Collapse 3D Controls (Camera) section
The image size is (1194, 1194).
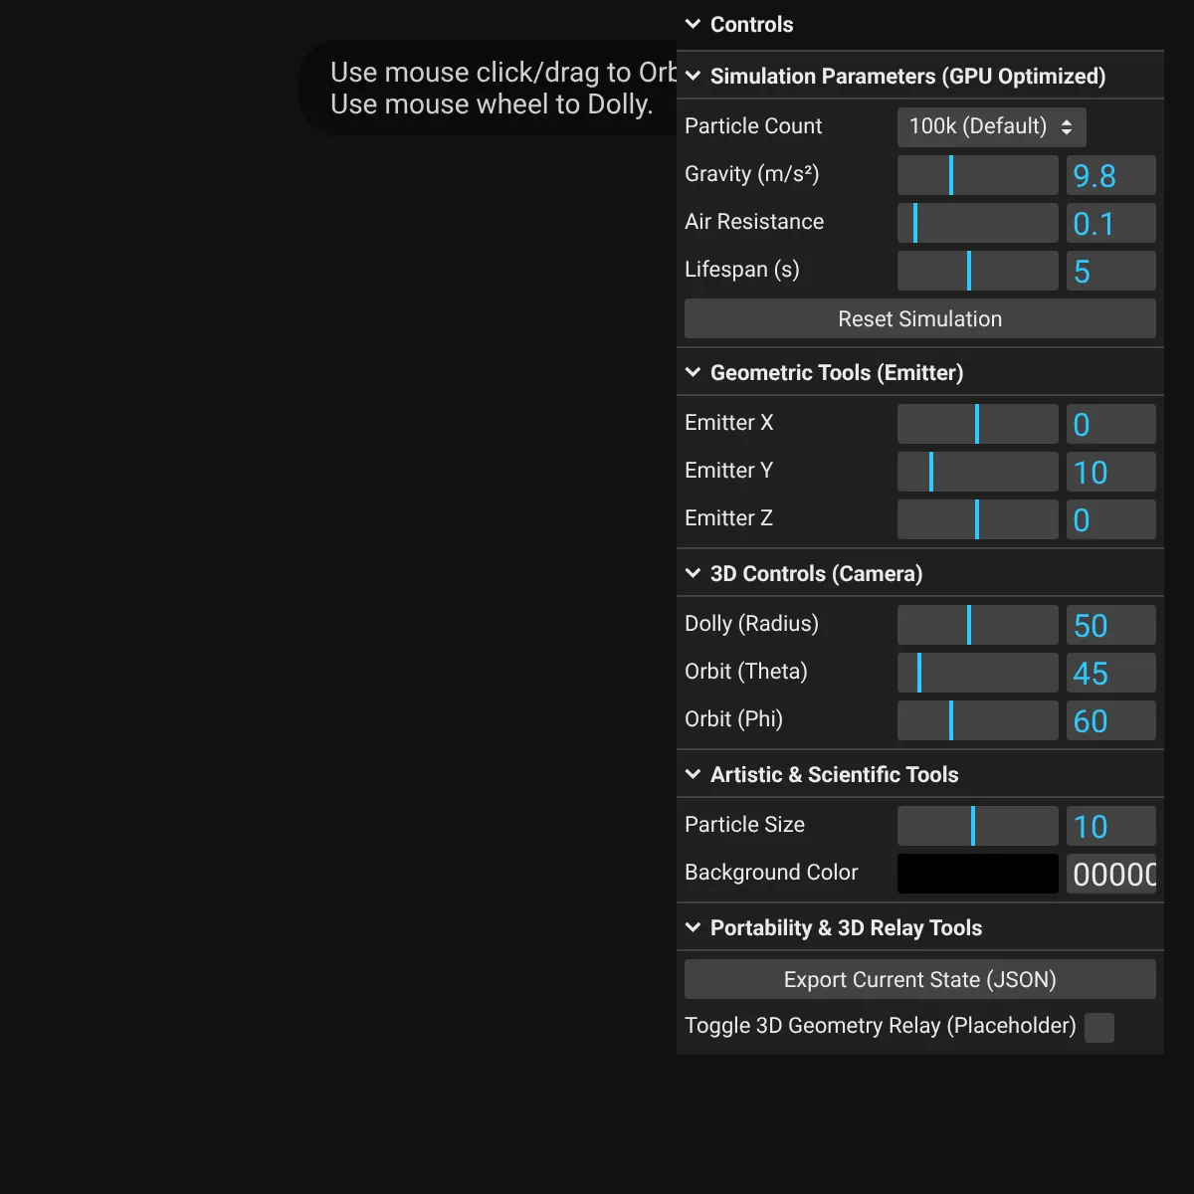click(694, 574)
